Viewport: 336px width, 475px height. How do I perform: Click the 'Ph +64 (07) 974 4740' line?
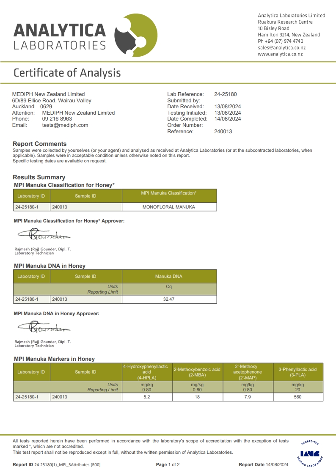pos(281,41)
